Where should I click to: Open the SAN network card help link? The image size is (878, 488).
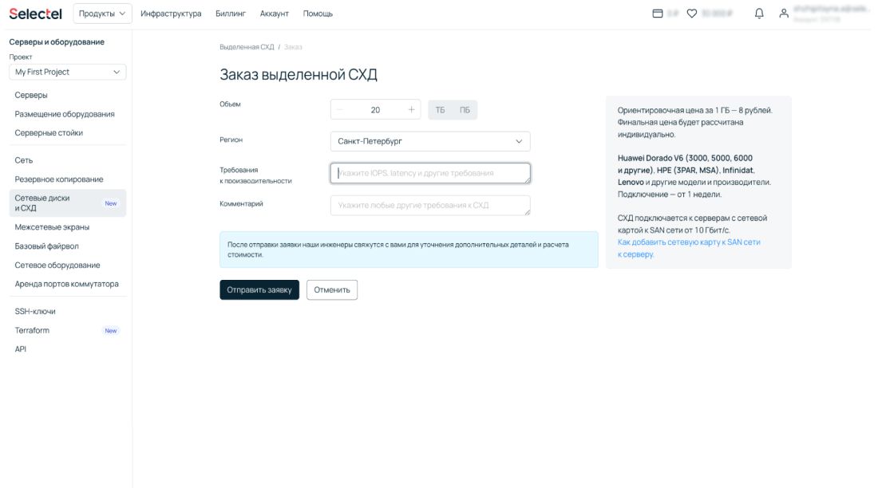(x=688, y=242)
